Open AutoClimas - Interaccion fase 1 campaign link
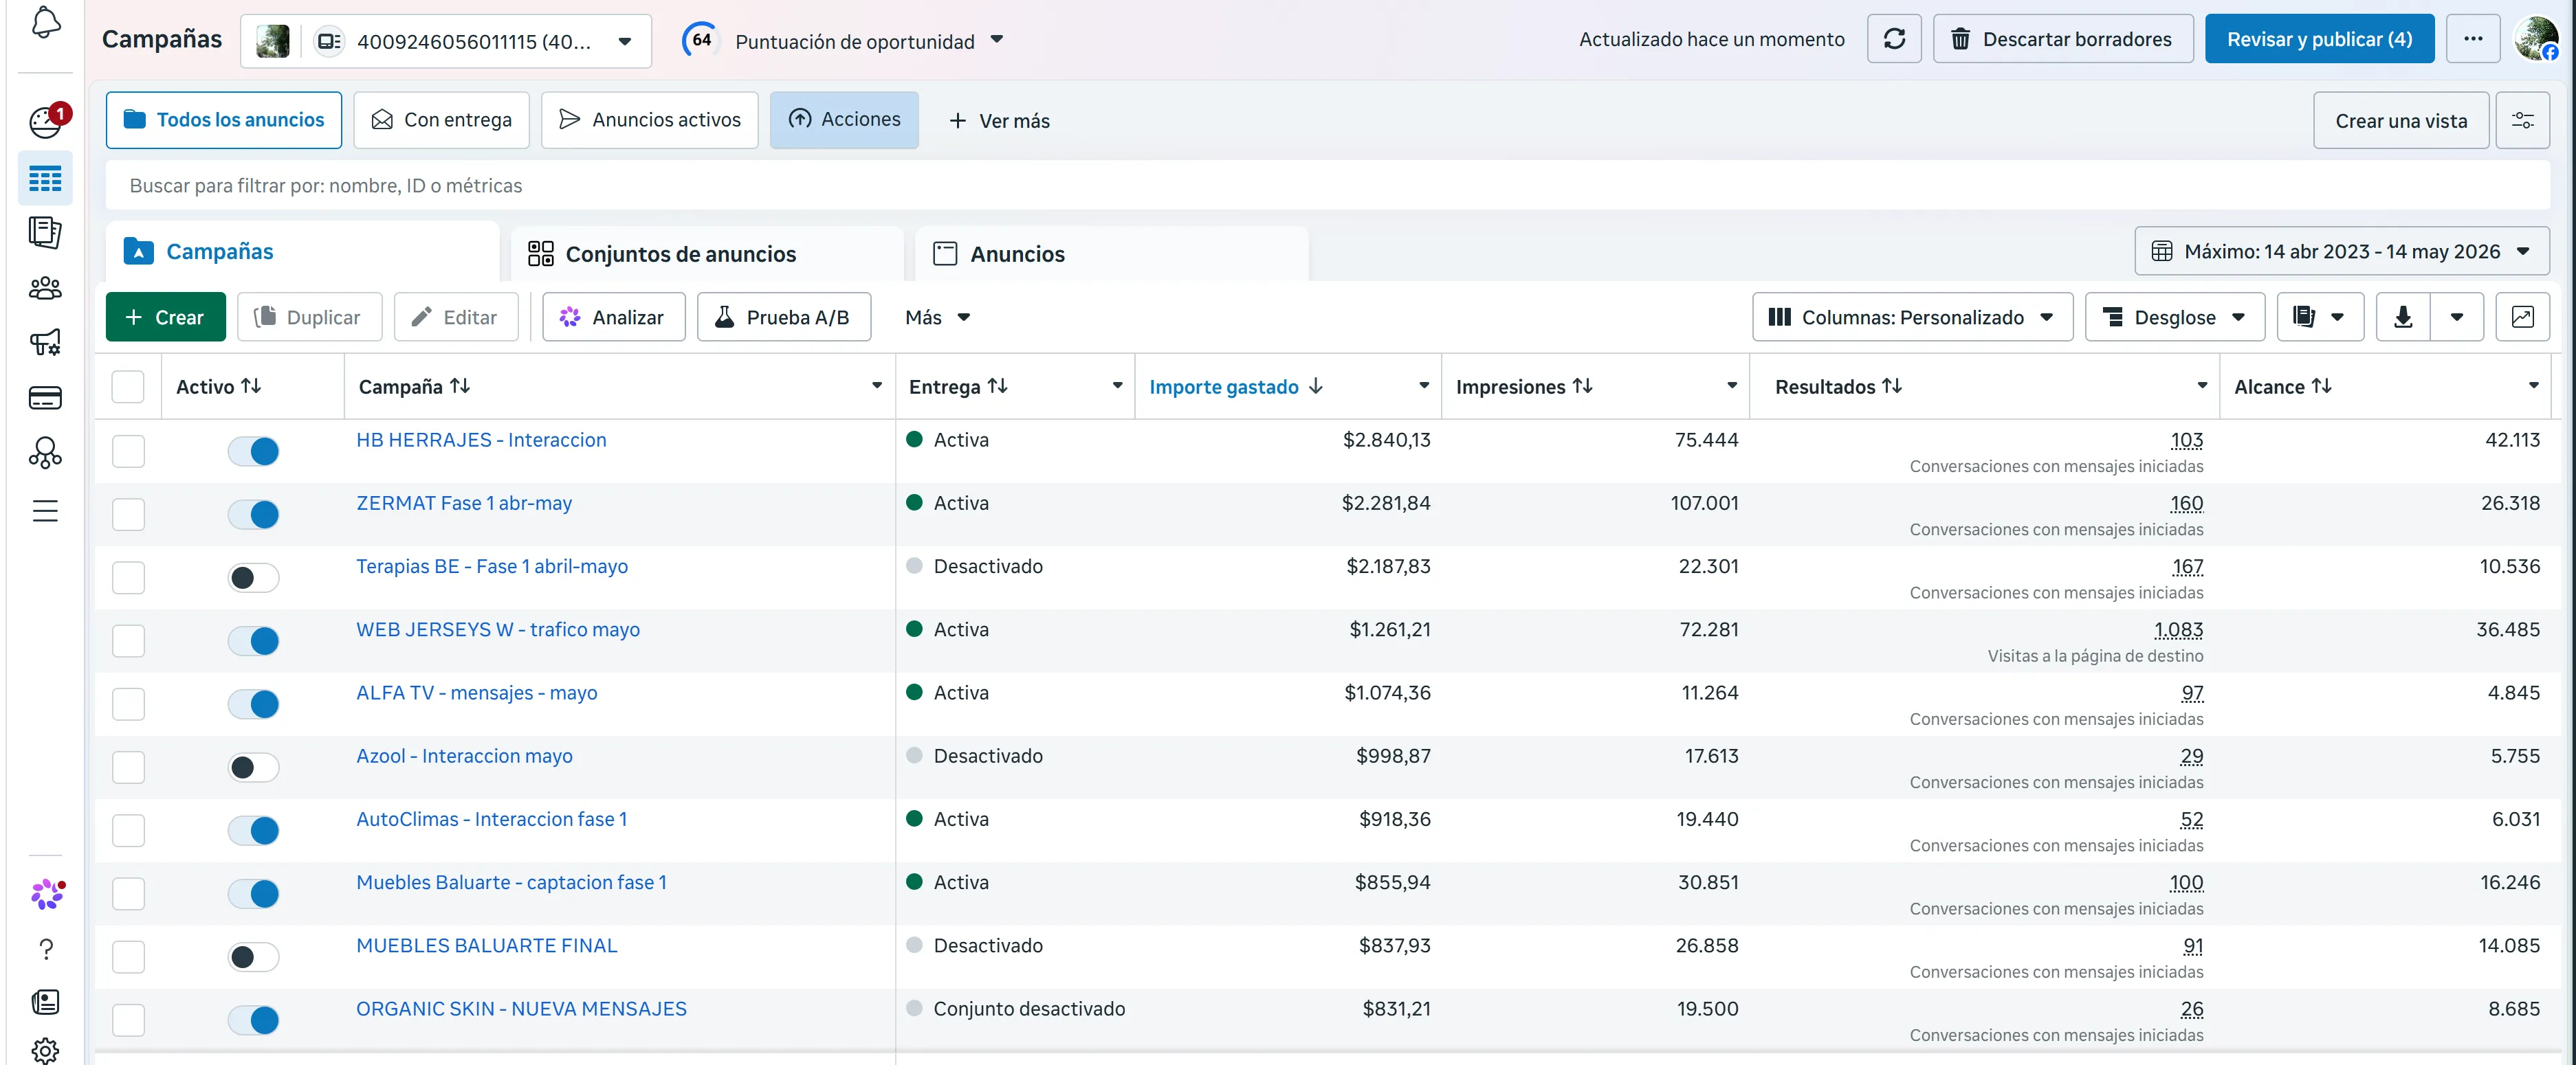This screenshot has width=2576, height=1065. click(492, 819)
